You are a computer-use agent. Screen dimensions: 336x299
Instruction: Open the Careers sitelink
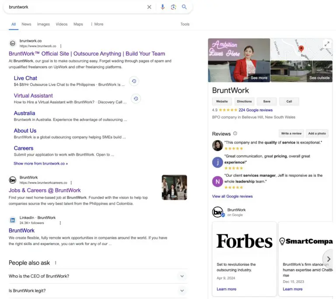point(24,148)
